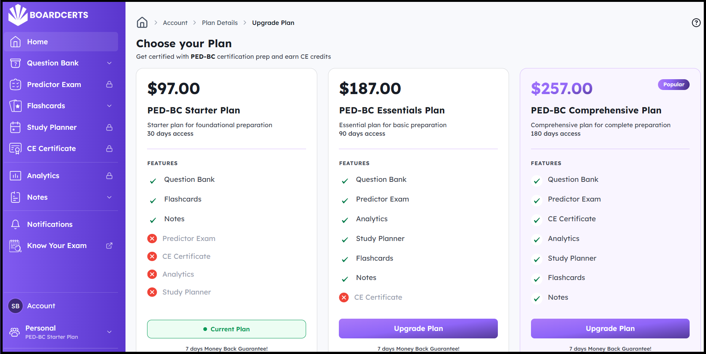Upgrade to the Essentials Plan
The height and width of the screenshot is (354, 706).
coord(418,328)
